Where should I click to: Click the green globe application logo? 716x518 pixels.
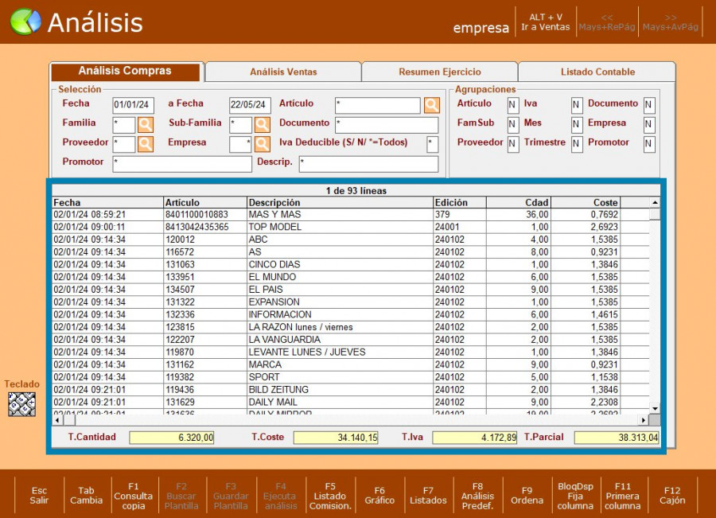pyautogui.click(x=25, y=21)
